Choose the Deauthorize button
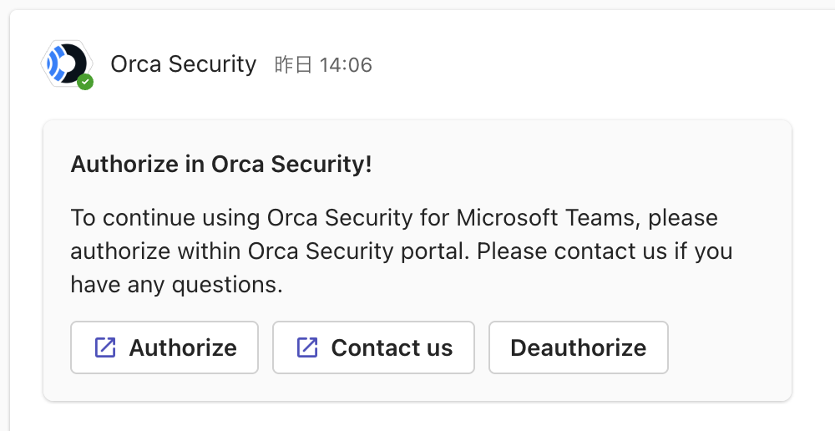This screenshot has height=431, width=835. 579,347
